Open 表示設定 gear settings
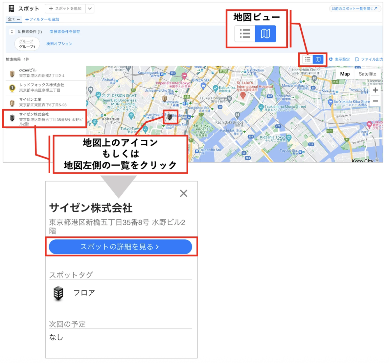 tap(339, 59)
